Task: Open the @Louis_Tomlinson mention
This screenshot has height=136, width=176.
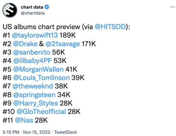Action: coord(41,78)
